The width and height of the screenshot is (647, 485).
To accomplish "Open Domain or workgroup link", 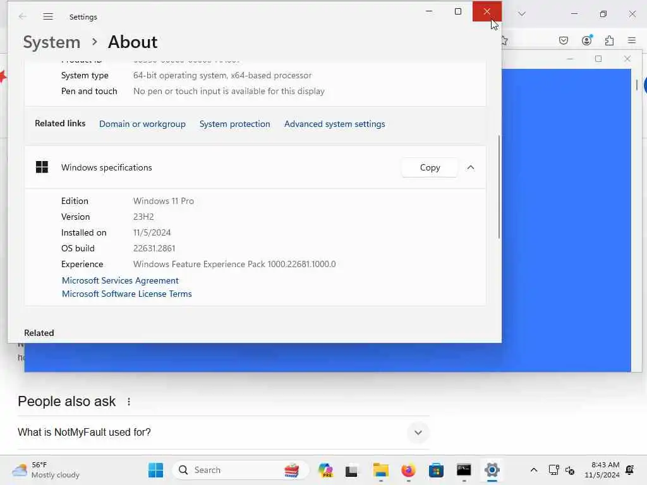I will (x=142, y=124).
